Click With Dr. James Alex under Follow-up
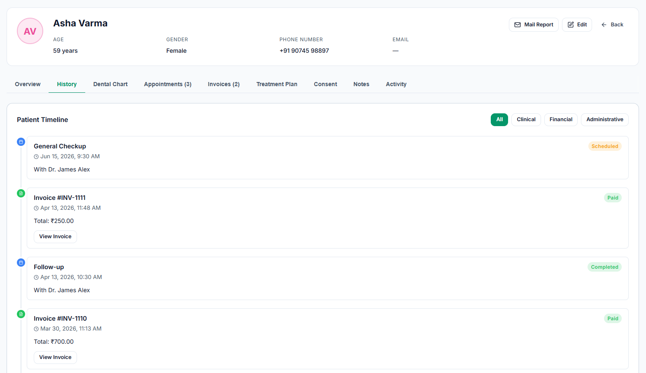This screenshot has height=373, width=646. tap(62, 290)
